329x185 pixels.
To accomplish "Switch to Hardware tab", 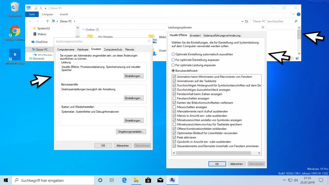I will [x=83, y=50].
